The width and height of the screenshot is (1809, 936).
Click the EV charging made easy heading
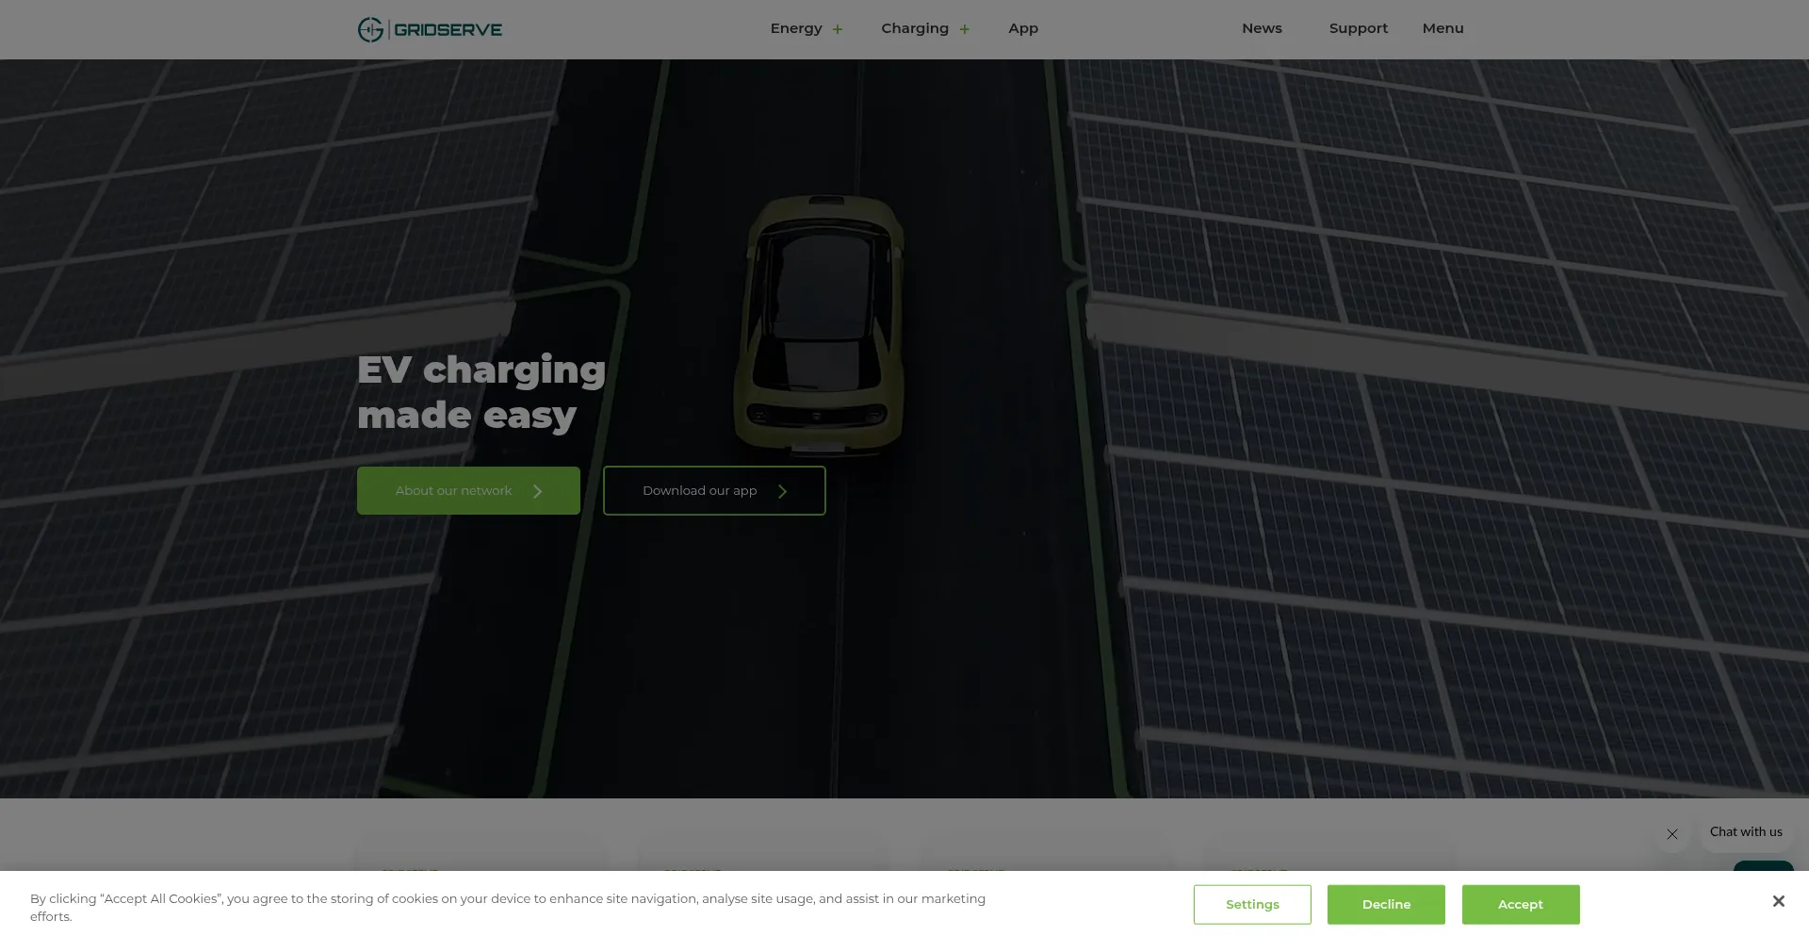tap(481, 392)
